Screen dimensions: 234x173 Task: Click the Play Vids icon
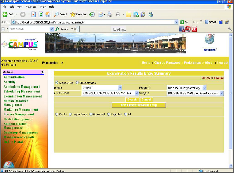click(x=188, y=29)
